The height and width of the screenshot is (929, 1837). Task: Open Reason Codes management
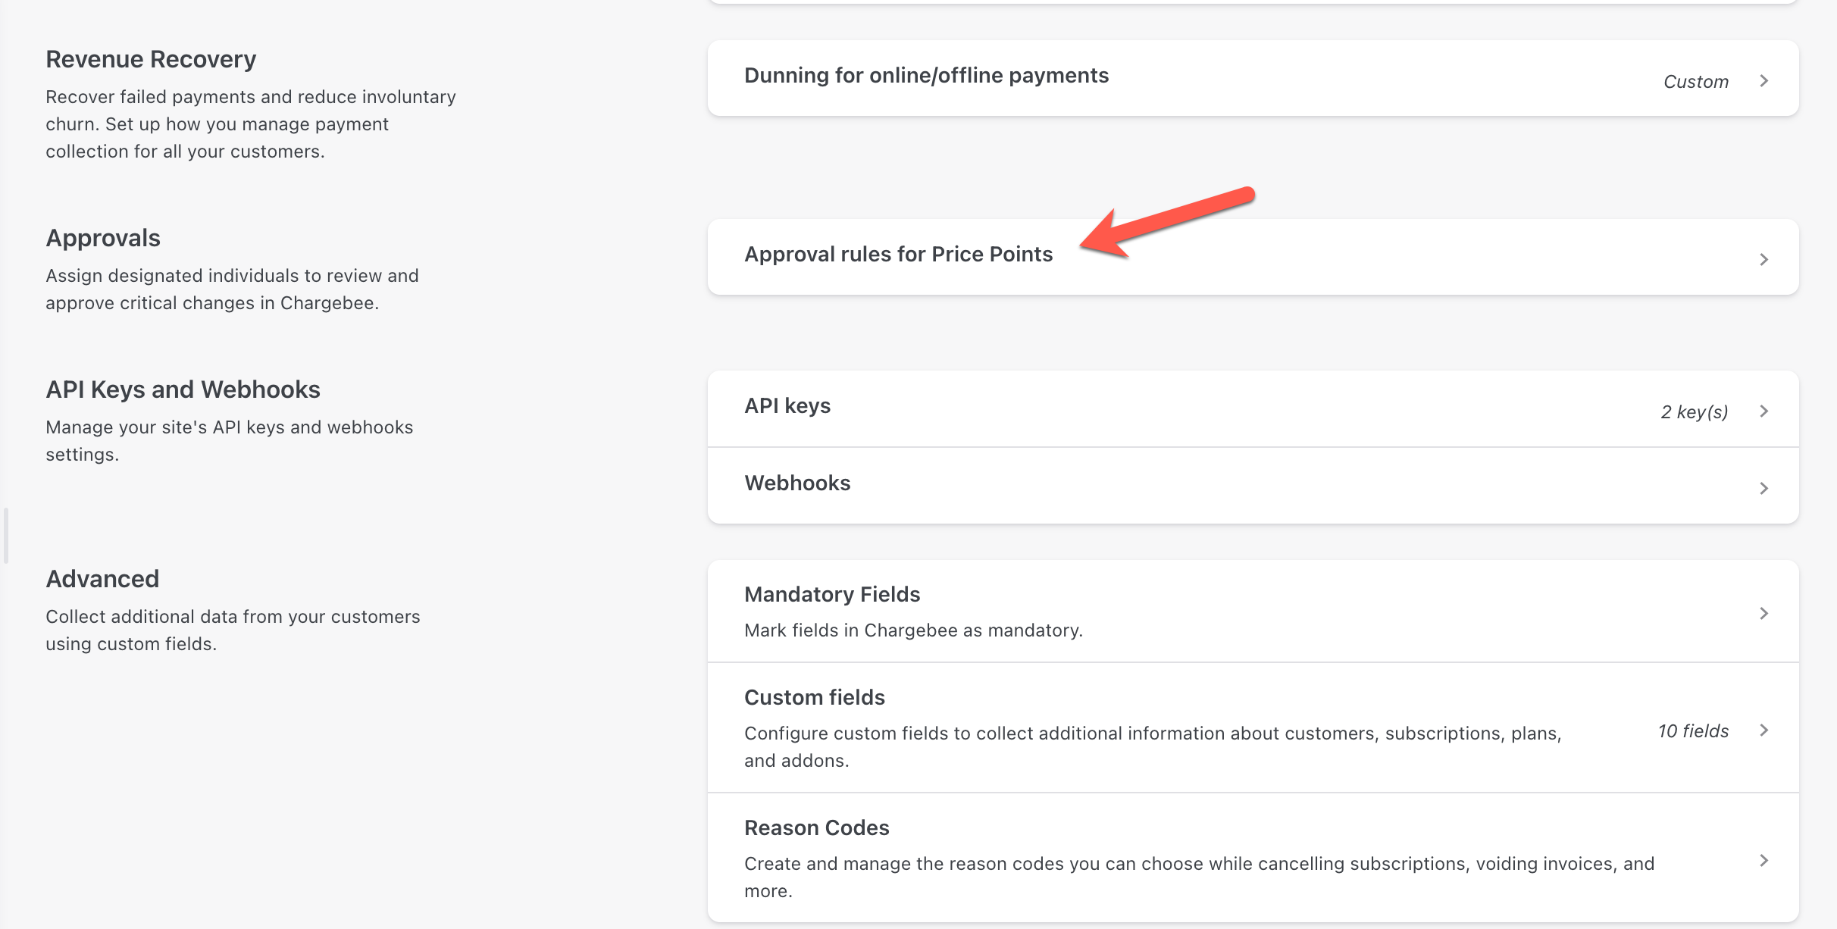click(x=816, y=828)
